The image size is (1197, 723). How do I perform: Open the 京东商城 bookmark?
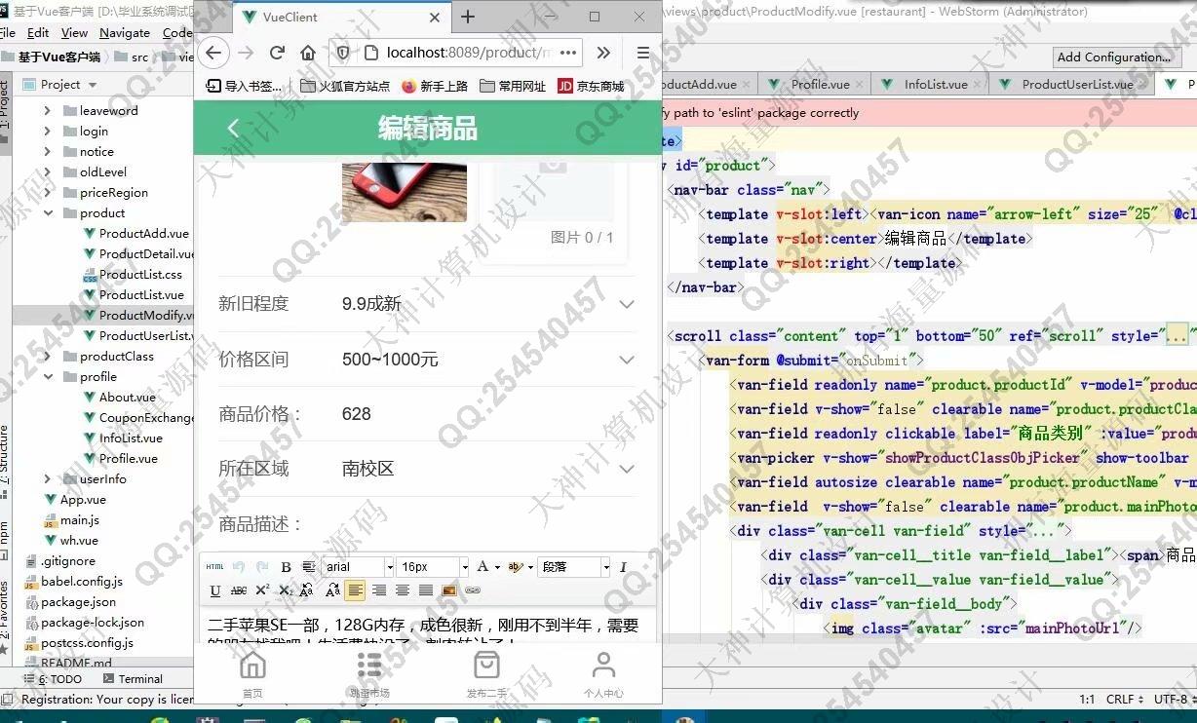(x=591, y=86)
